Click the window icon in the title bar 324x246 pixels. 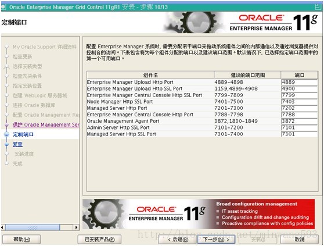tap(3, 7)
